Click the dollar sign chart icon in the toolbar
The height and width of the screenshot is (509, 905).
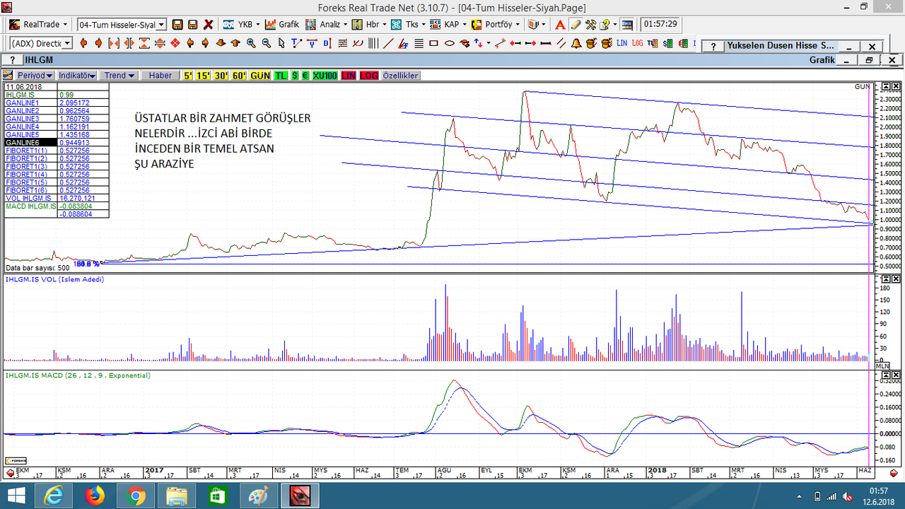tap(667, 44)
